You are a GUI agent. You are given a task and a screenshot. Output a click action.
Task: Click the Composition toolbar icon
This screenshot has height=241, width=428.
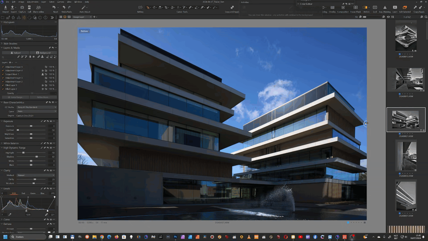tap(343, 7)
